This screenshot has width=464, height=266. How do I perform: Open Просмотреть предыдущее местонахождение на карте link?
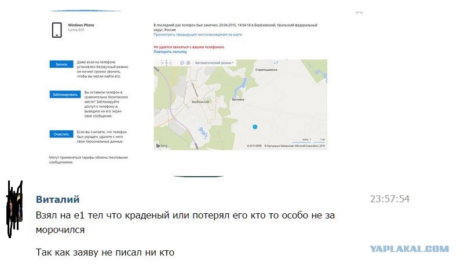[x=198, y=35]
